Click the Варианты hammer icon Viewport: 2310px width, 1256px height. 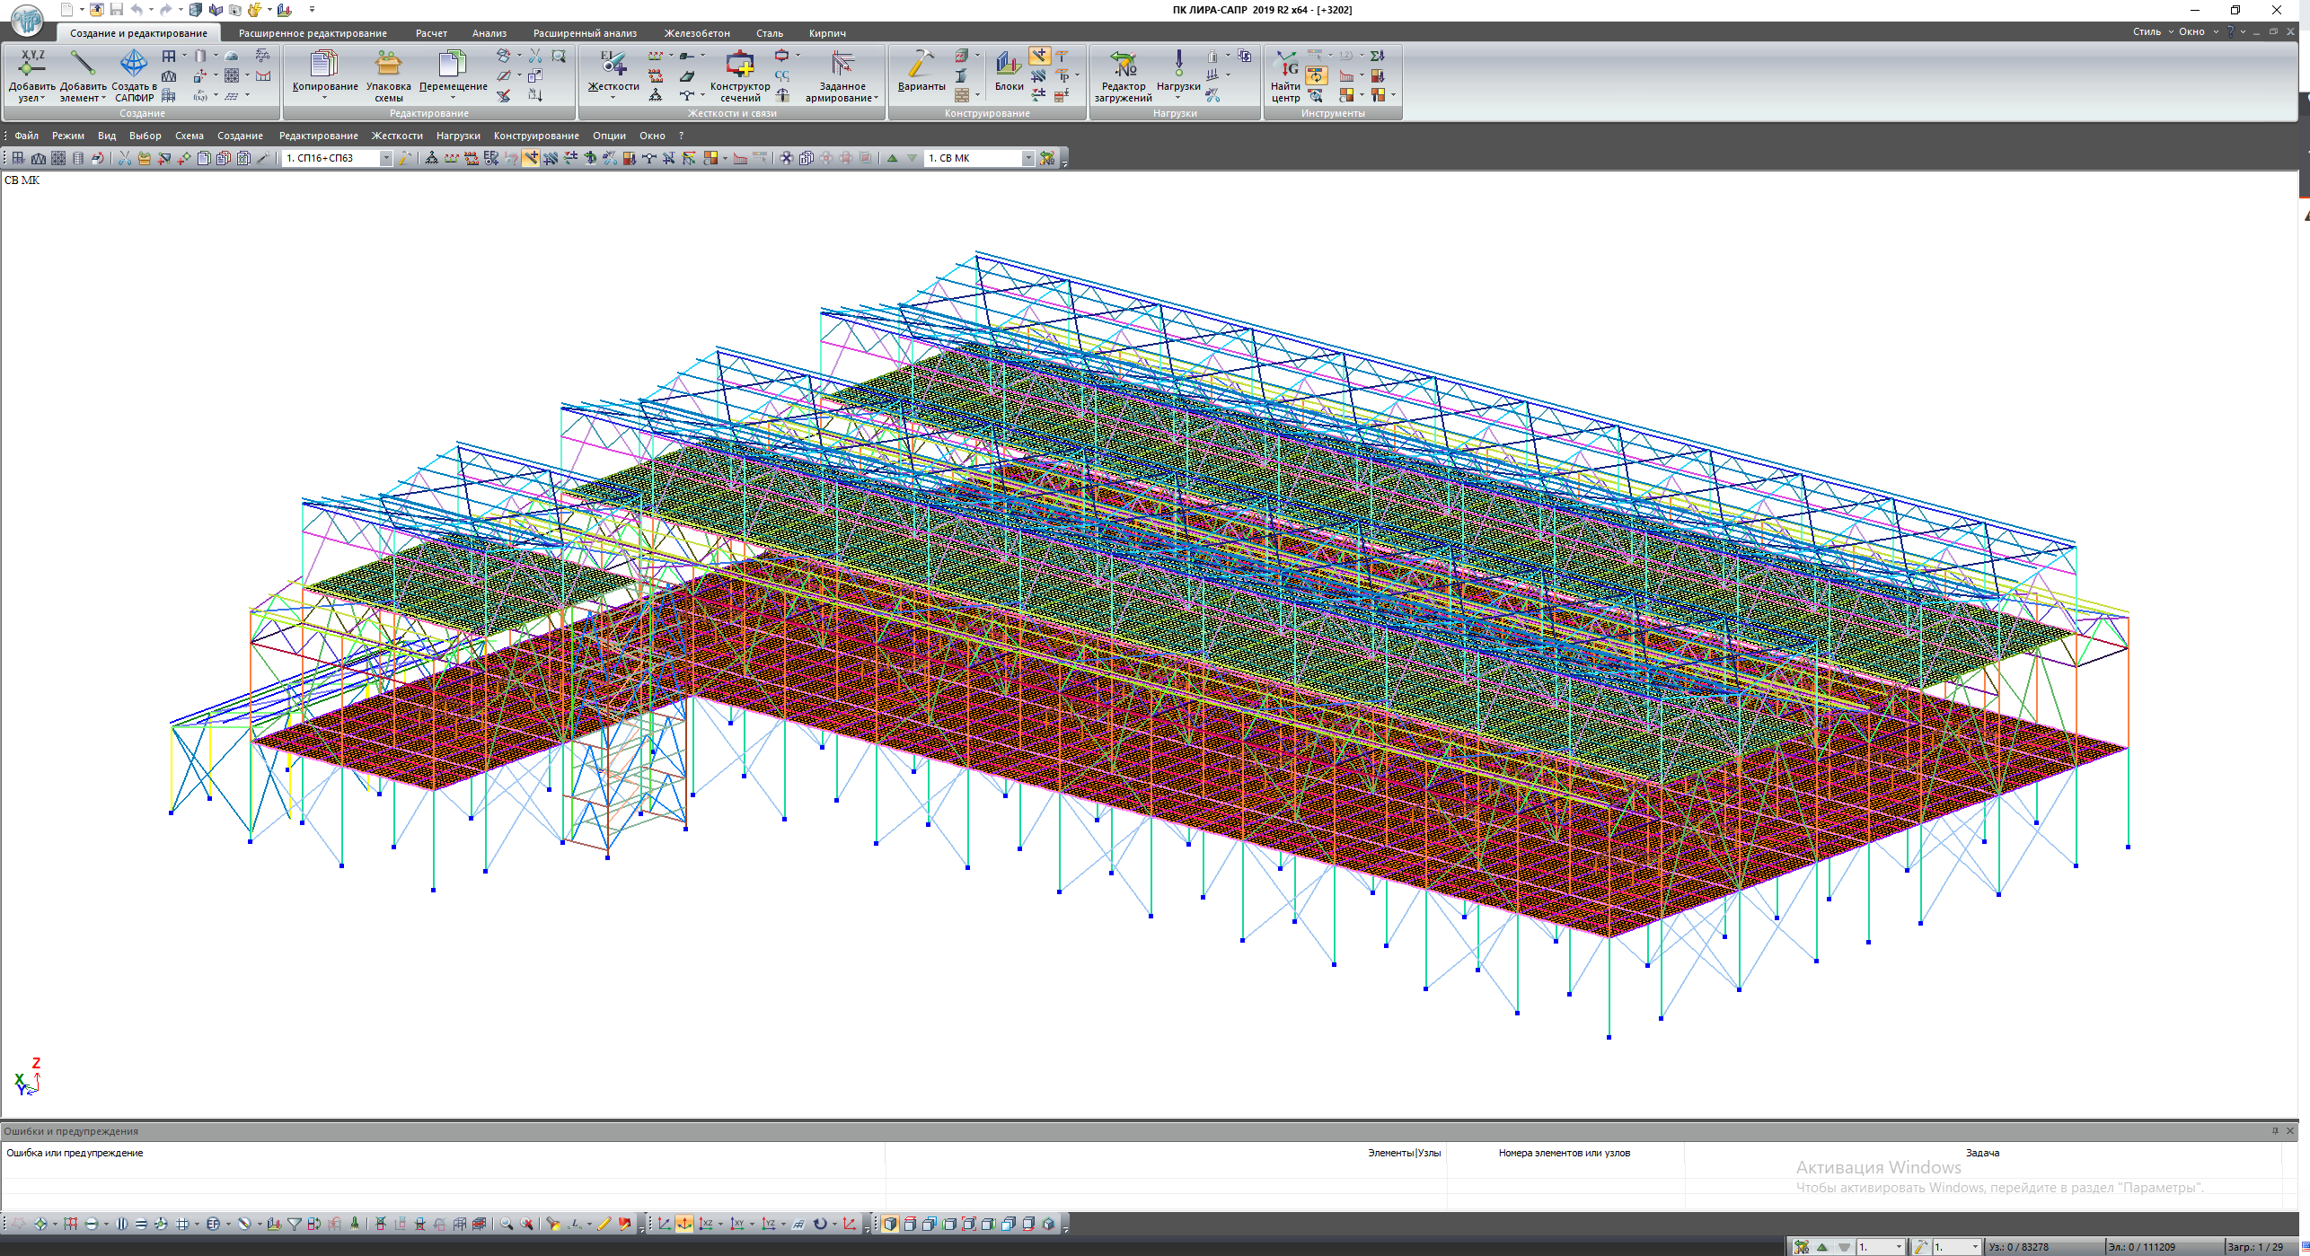click(921, 65)
